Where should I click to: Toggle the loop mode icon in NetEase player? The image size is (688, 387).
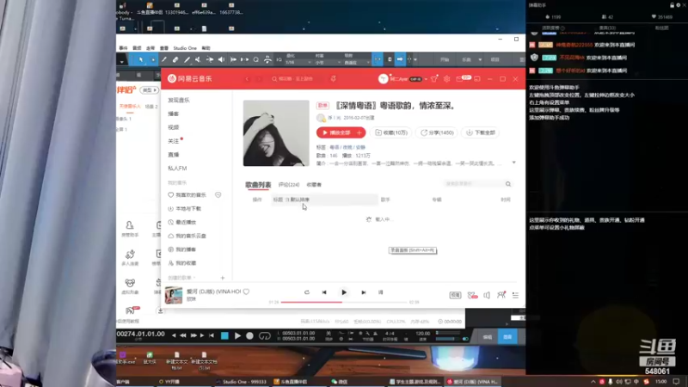[307, 292]
